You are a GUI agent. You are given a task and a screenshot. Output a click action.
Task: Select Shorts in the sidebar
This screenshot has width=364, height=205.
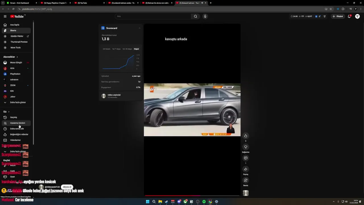coord(16,30)
